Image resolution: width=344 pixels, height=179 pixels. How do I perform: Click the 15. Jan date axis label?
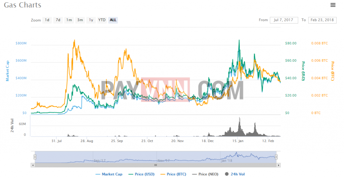click(x=238, y=141)
